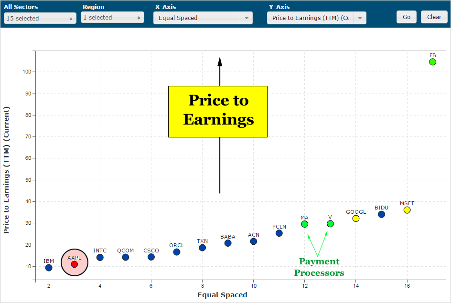The height and width of the screenshot is (303, 451).
Task: Click the yellow GOOGL data point
Action: coord(356,219)
